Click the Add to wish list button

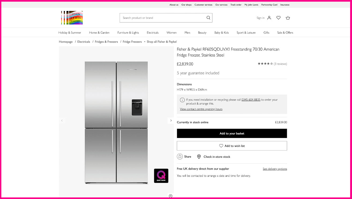[232, 146]
